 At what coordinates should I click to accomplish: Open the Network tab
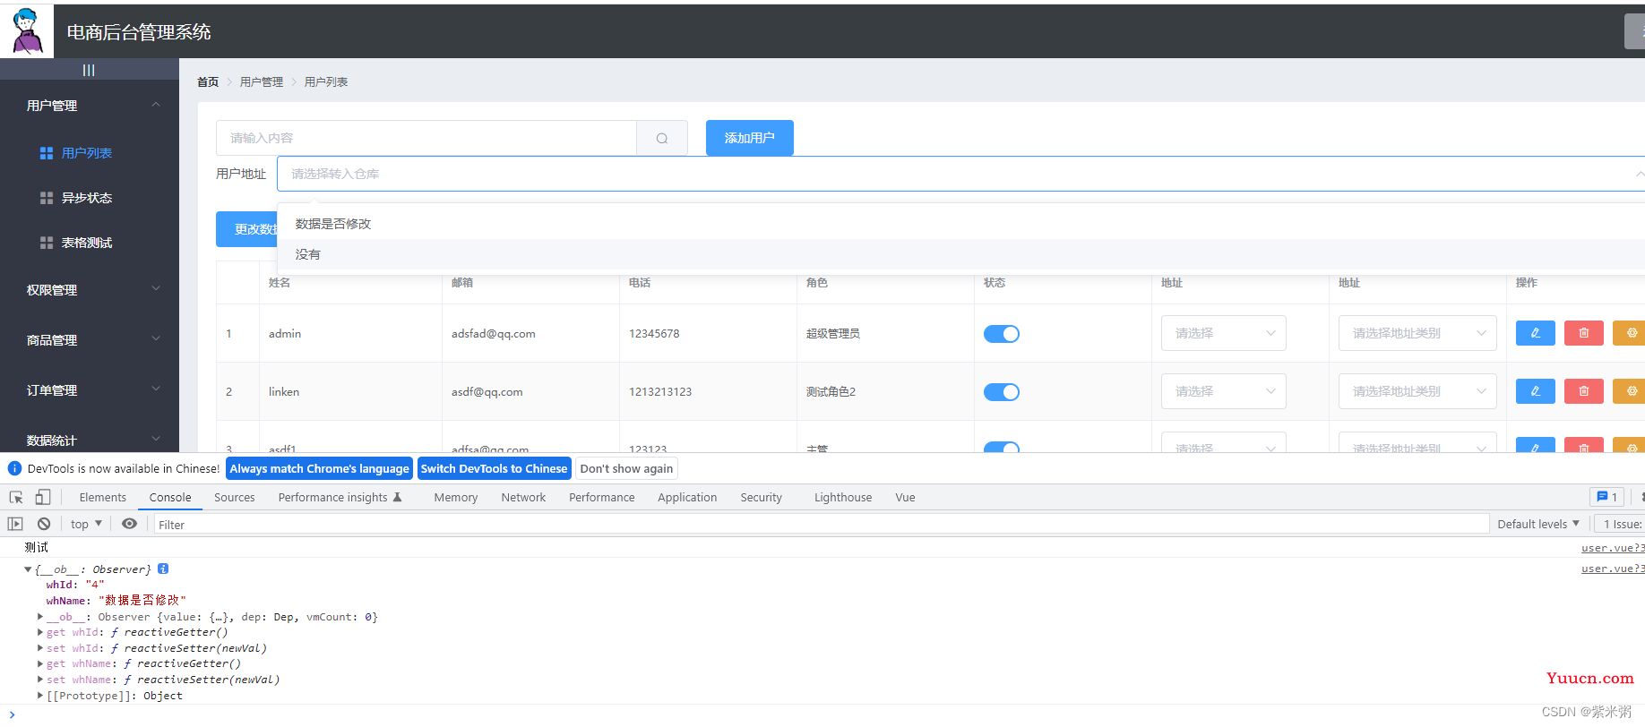523,497
